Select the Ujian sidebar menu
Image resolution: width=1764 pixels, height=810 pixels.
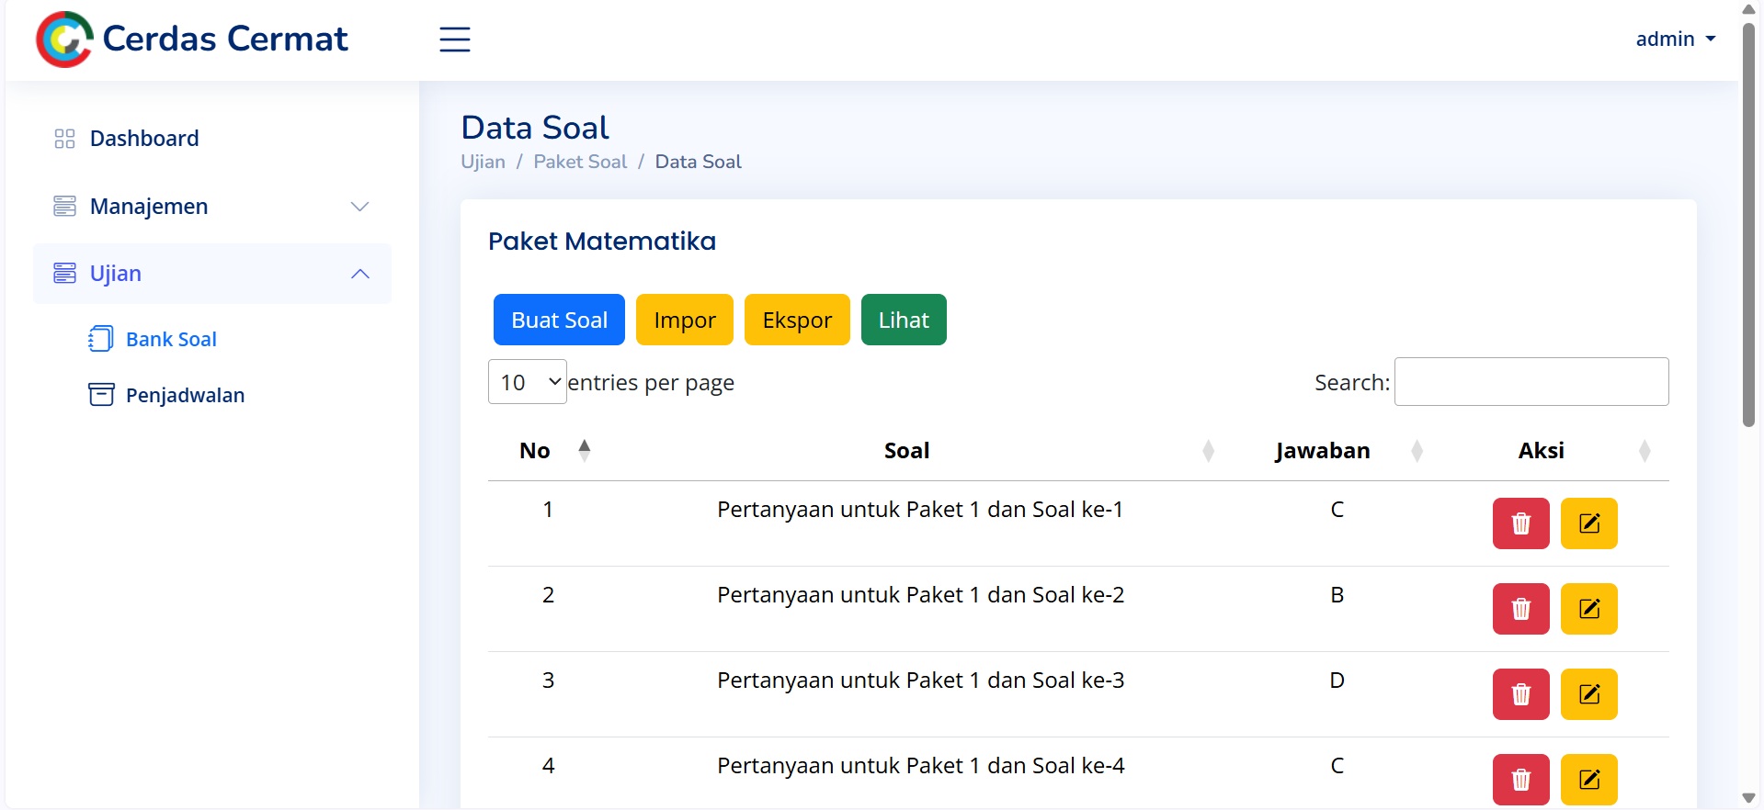tap(212, 274)
